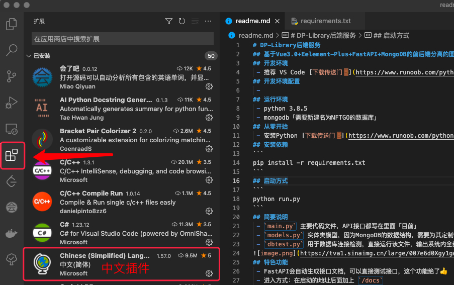Click publisher name danielpinto8zz6

click(83, 211)
